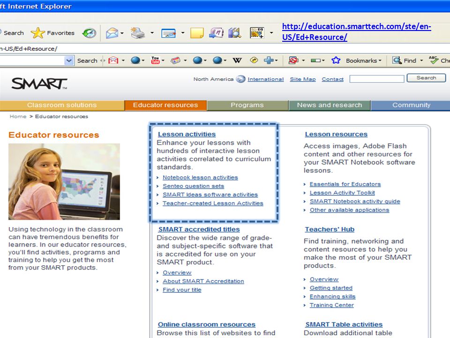Expand the Google toolbar search box dropdown
The width and height of the screenshot is (450, 338).
tap(69, 61)
